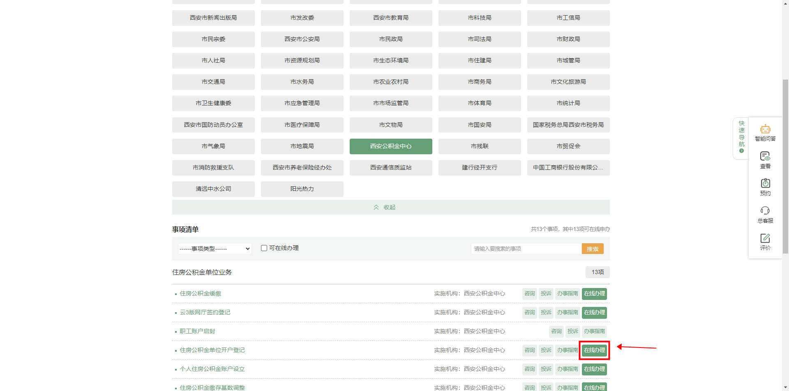Select 西安公积金中心 department
The height and width of the screenshot is (391, 789).
point(391,146)
